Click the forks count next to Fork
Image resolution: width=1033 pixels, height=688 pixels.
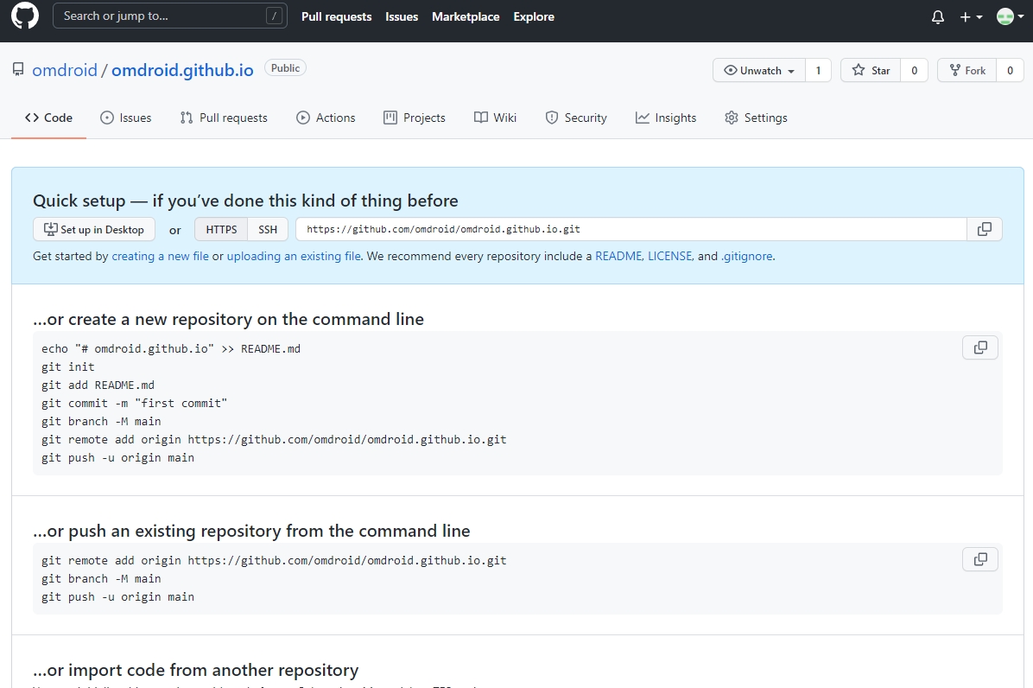coord(1010,71)
